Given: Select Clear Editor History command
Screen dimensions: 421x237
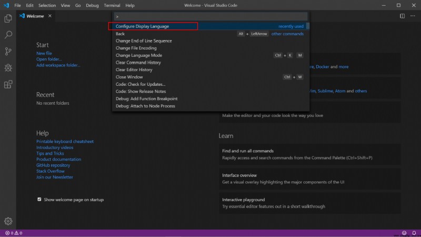Looking at the screenshot, I should coord(211,70).
